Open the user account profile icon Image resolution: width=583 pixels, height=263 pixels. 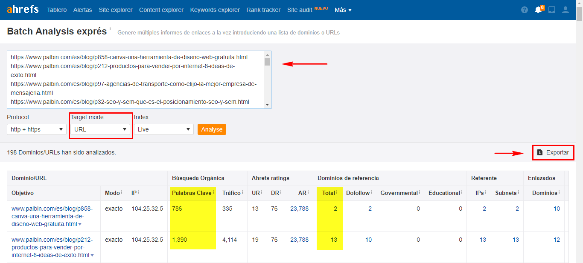[x=566, y=10]
